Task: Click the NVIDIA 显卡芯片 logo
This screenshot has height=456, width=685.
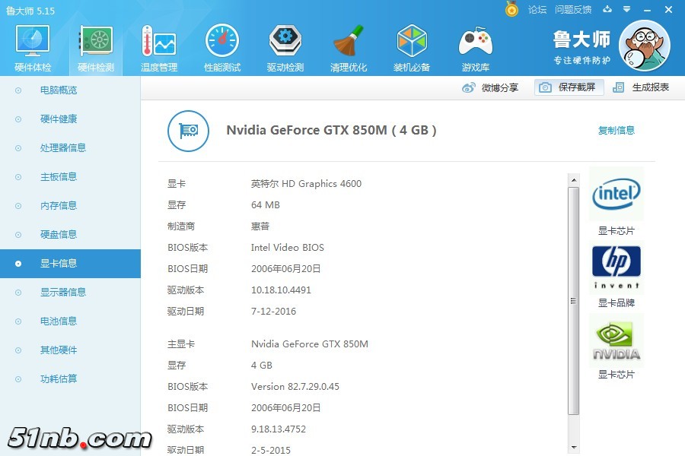Action: click(616, 341)
